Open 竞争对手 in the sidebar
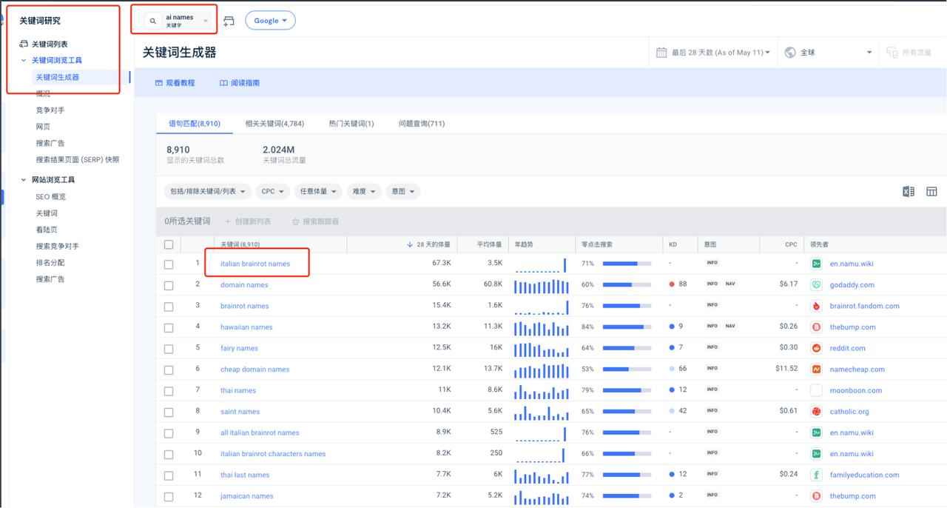 [50, 110]
